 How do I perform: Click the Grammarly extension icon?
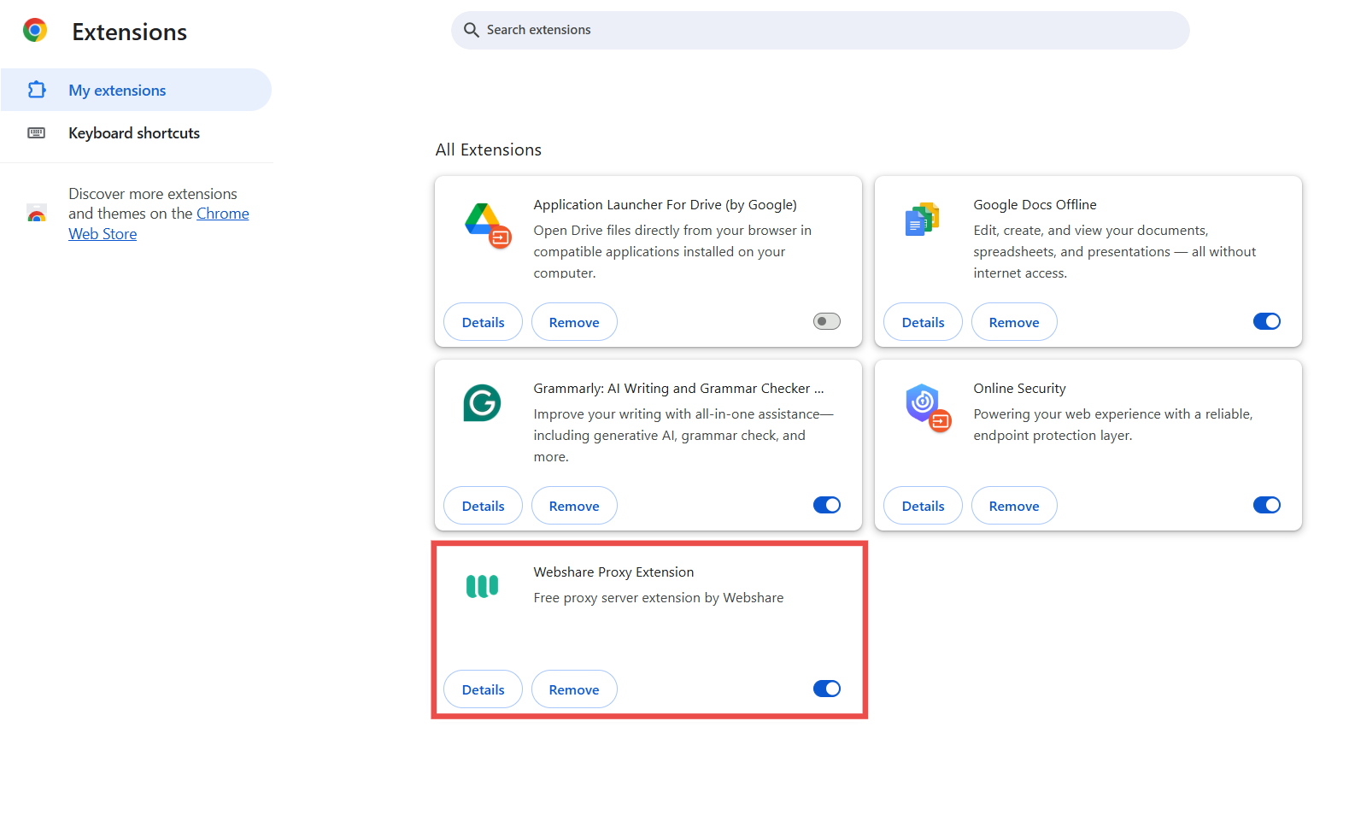482,402
